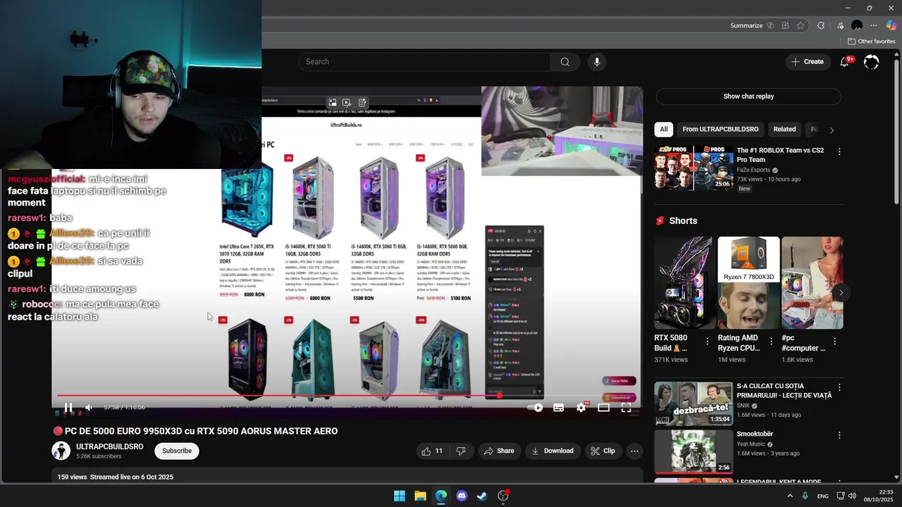Open YouTube notifications bell
902x507 pixels.
pos(844,62)
